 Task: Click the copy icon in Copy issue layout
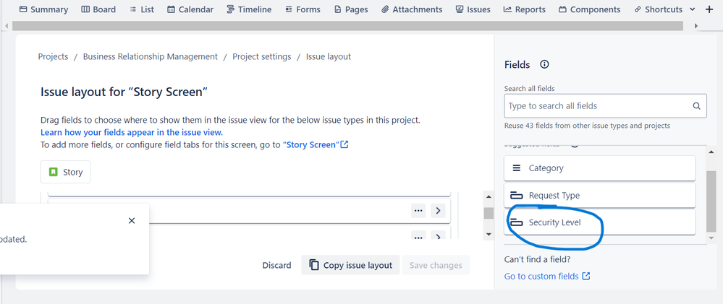pyautogui.click(x=314, y=265)
